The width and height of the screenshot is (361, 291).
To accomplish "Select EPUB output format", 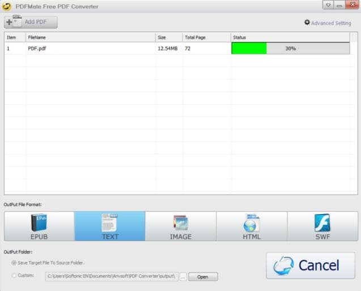I will [x=39, y=226].
